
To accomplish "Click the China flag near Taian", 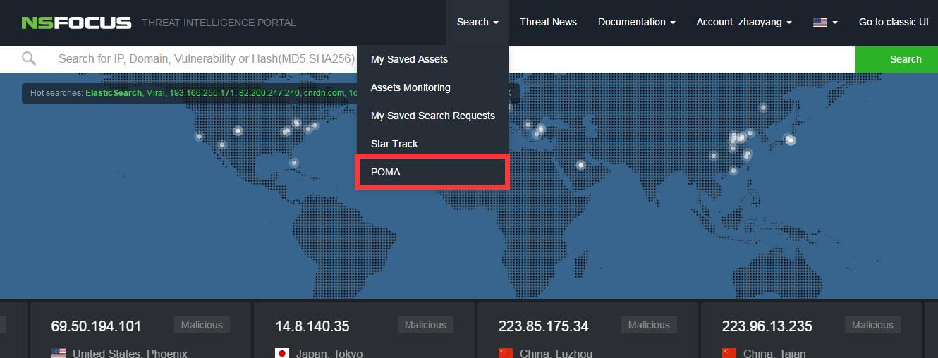I will 729,352.
